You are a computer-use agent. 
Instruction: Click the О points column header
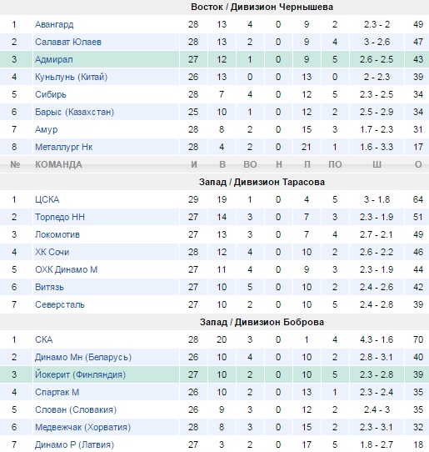418,164
